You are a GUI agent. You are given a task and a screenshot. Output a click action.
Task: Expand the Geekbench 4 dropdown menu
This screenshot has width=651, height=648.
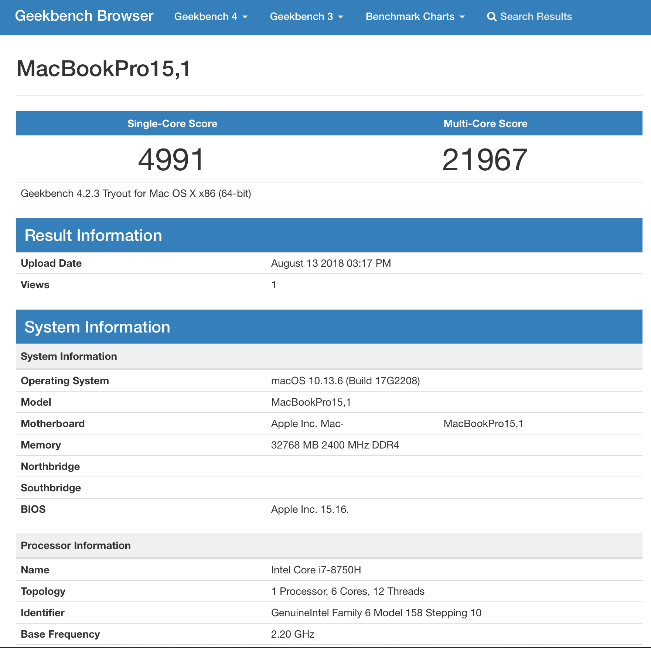[x=211, y=17]
